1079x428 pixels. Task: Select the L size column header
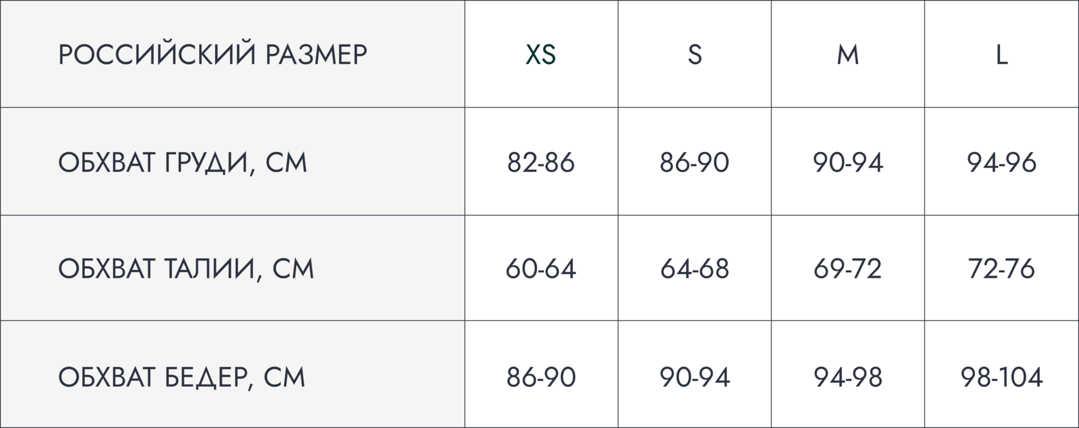pos(1001,55)
